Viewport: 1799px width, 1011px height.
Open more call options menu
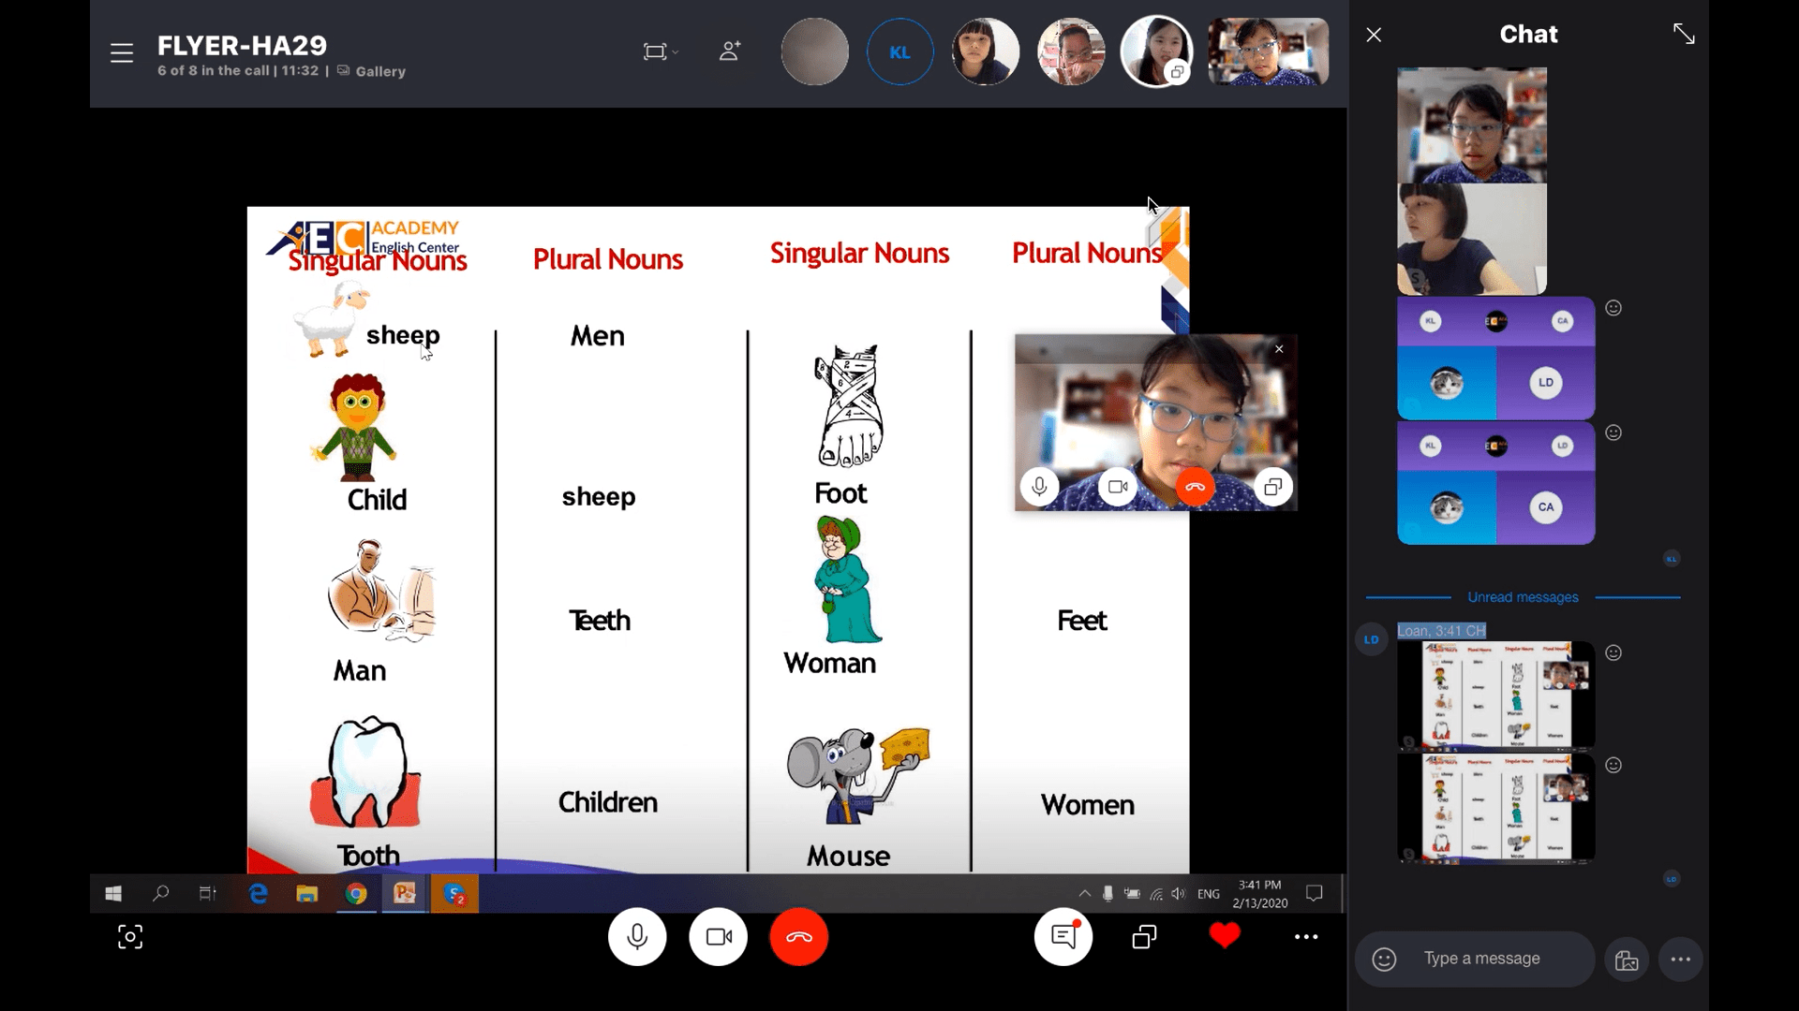point(1306,937)
